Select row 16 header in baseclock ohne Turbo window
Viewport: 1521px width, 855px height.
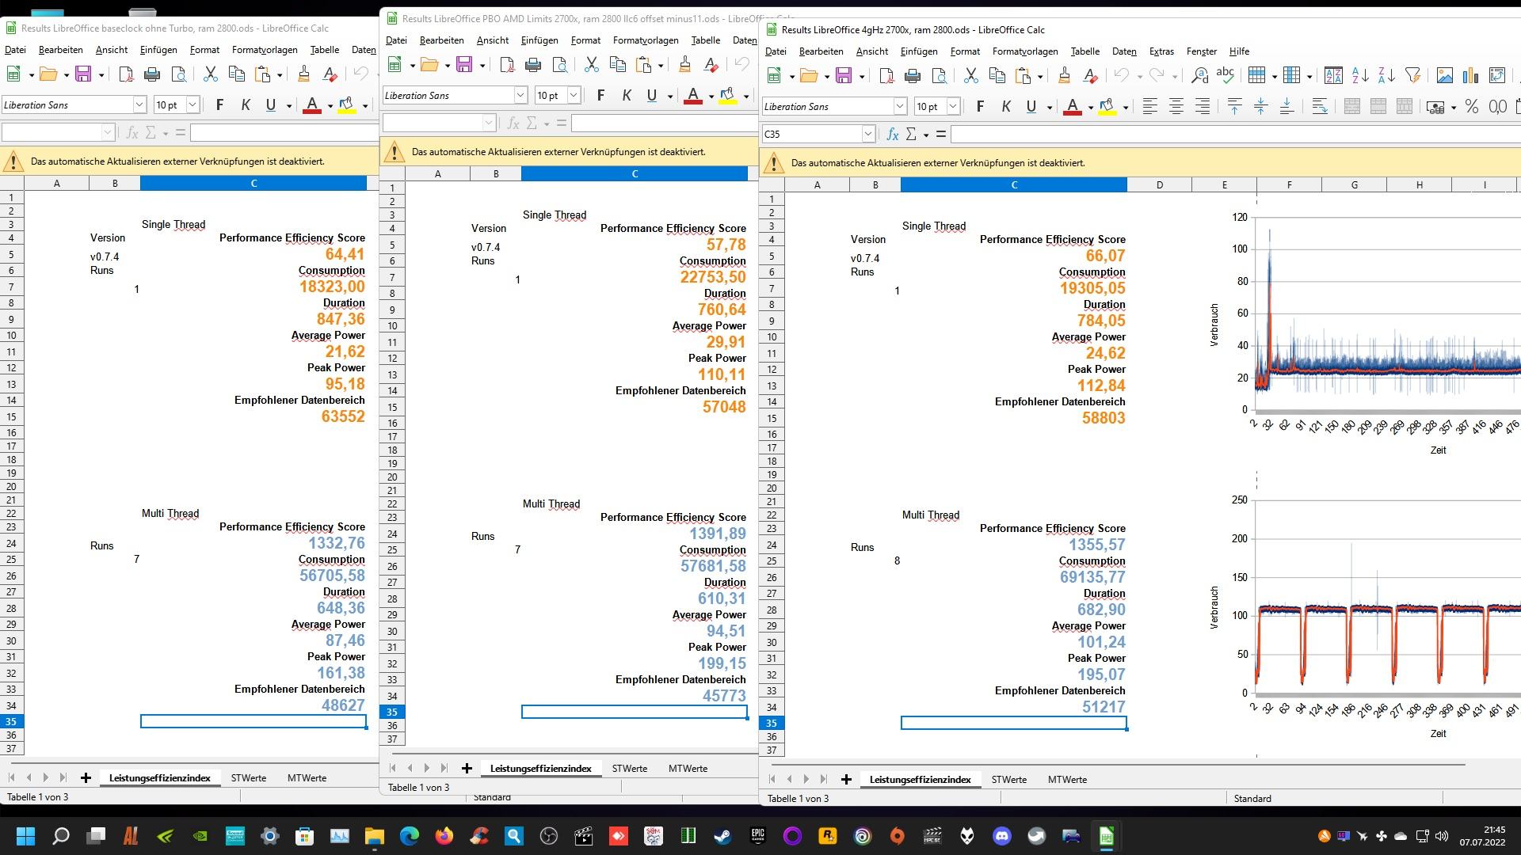tap(12, 432)
